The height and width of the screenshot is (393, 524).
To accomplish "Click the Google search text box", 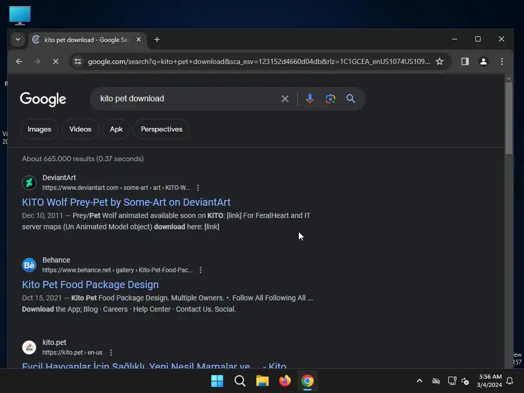I will click(187, 99).
